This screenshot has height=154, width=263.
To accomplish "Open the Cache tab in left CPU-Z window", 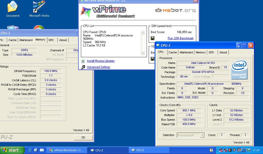I will click(x=13, y=40).
